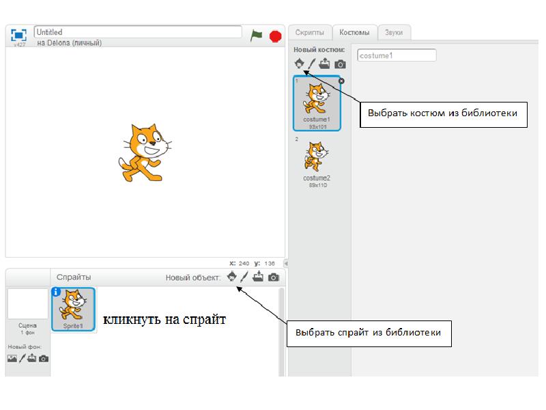Click the costume name field costume1
Screen dimensions: 546x410
[x=397, y=55]
